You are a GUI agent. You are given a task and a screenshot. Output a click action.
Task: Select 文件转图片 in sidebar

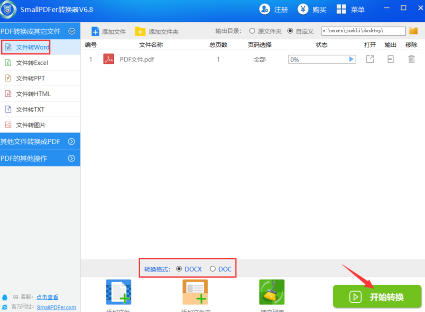(x=40, y=125)
